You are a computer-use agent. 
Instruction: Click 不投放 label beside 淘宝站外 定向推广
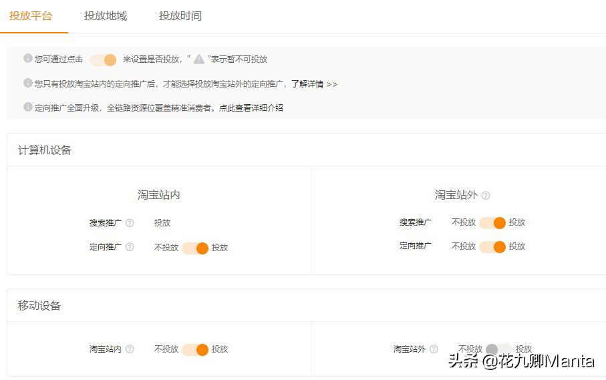pyautogui.click(x=464, y=246)
